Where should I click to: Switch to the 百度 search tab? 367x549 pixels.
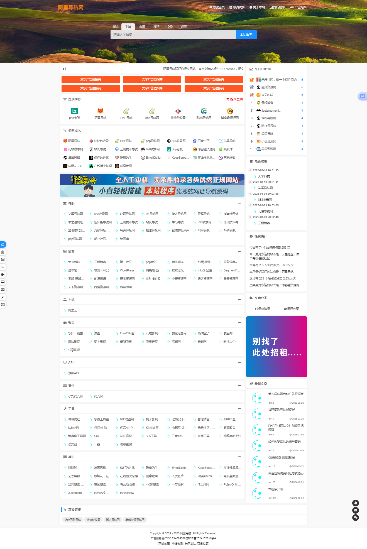point(142,27)
